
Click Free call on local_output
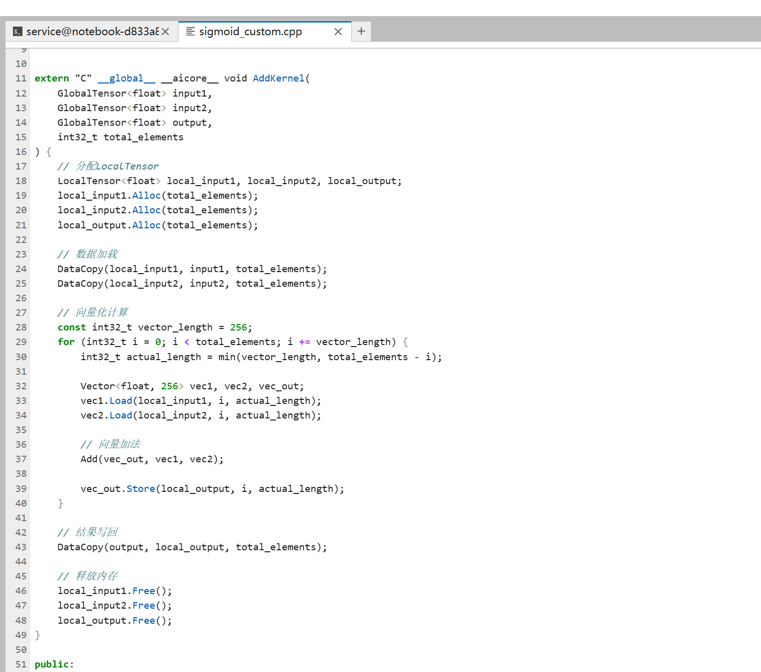tap(144, 621)
